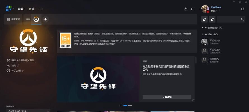
Task: Select the friend offline for 3 months
Action: click(x=224, y=51)
